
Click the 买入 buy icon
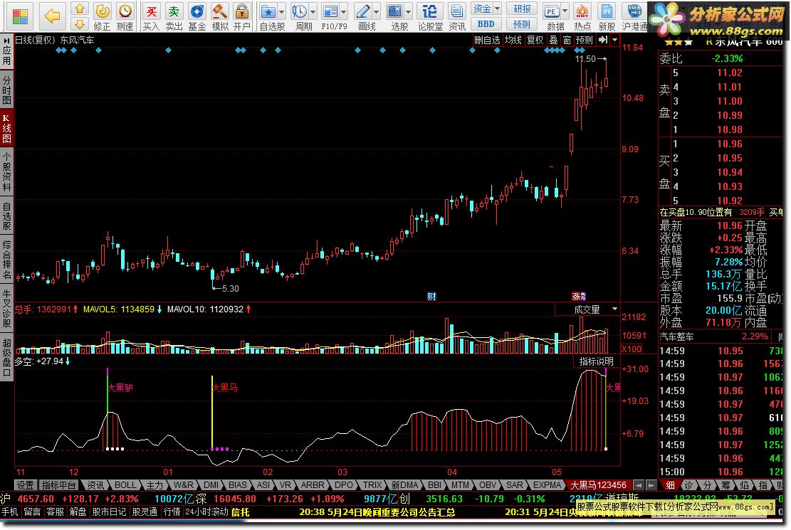coord(151,16)
